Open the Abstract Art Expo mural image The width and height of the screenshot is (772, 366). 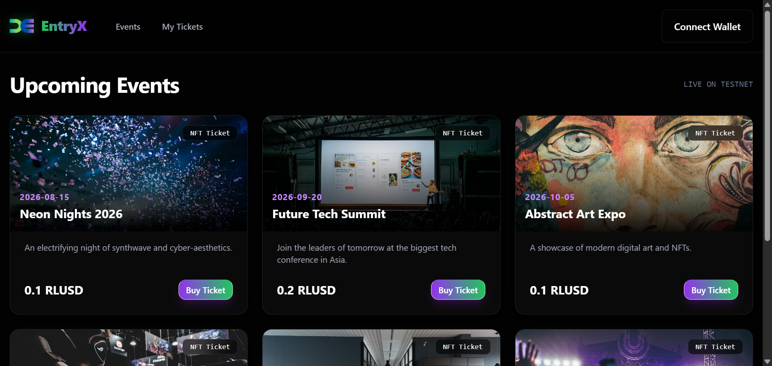pos(634,173)
